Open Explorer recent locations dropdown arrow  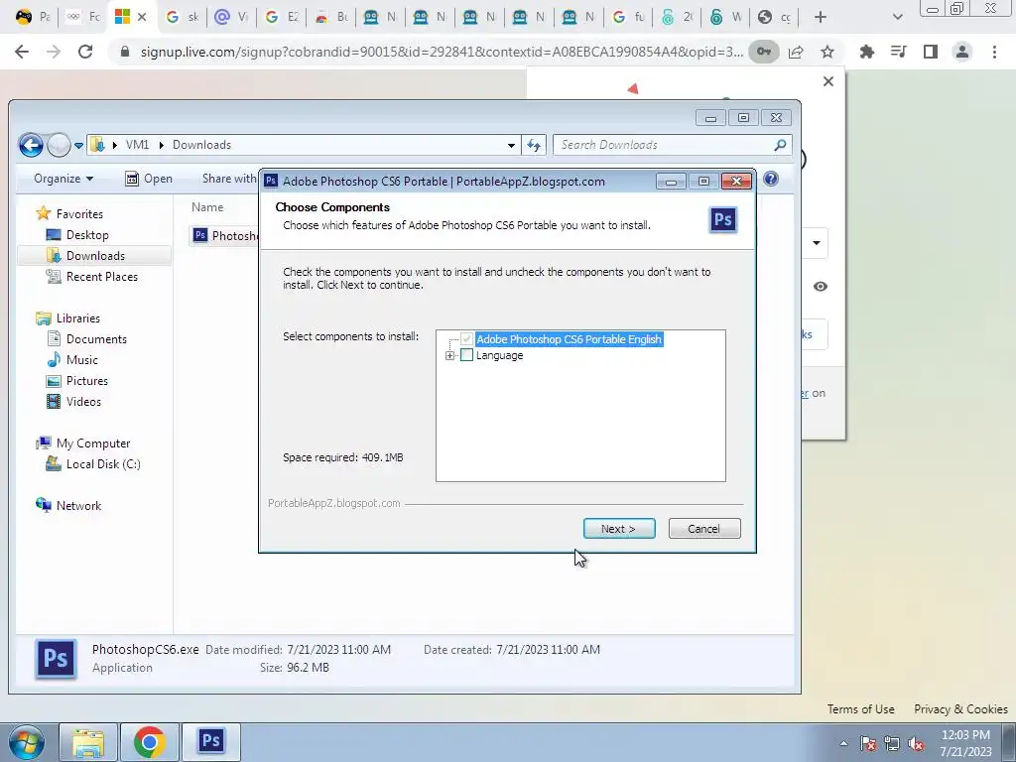(x=78, y=145)
